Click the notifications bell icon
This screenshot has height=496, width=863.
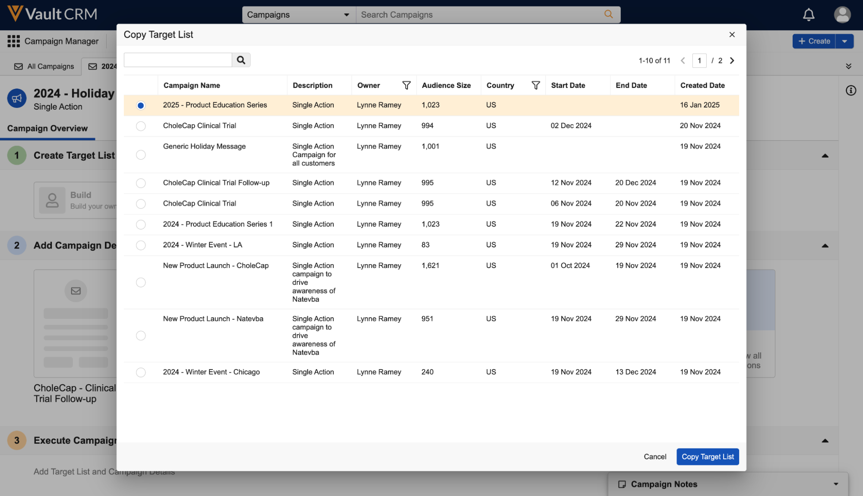[808, 15]
